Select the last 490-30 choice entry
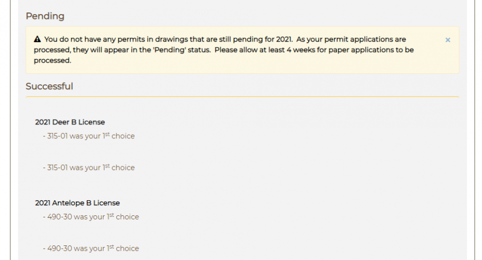 point(91,249)
